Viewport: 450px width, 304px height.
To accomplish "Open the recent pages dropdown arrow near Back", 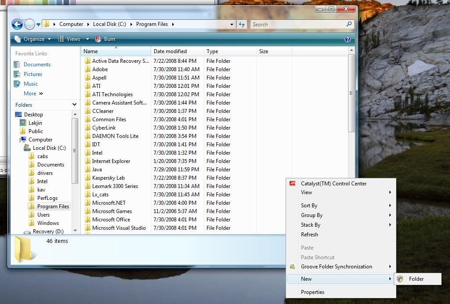I will [x=39, y=25].
